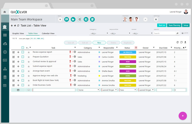This screenshot has height=124, width=192.
Task: Click IN PROCESS status badge
Action: pyautogui.click(x=128, y=52)
